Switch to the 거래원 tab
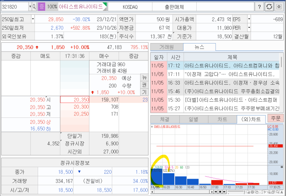The height and width of the screenshot is (196, 286). [167, 47]
